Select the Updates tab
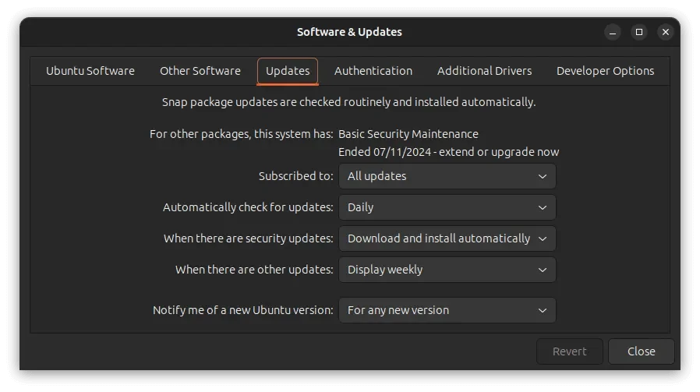 tap(288, 71)
